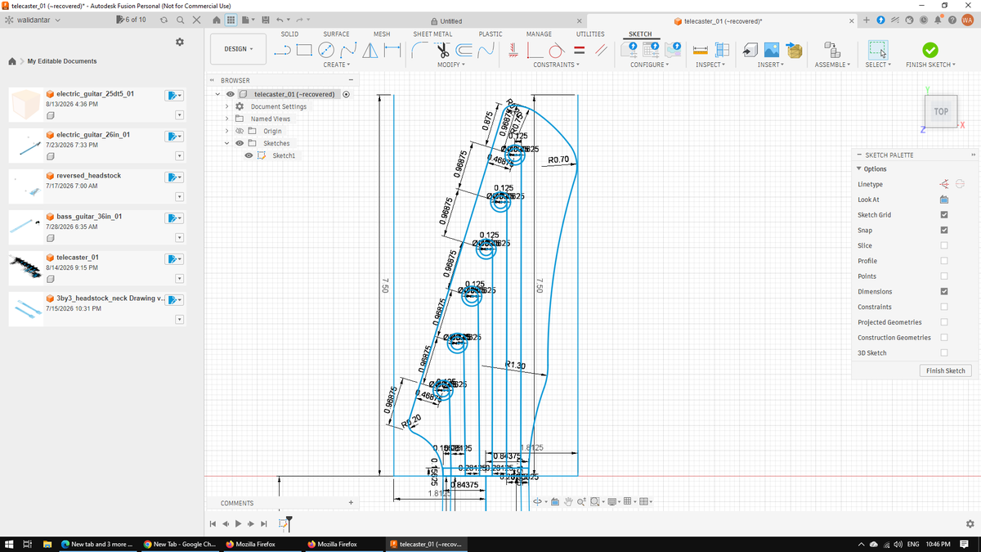Select the Fit Point Spline tool
The image size is (981, 552).
coord(347,50)
